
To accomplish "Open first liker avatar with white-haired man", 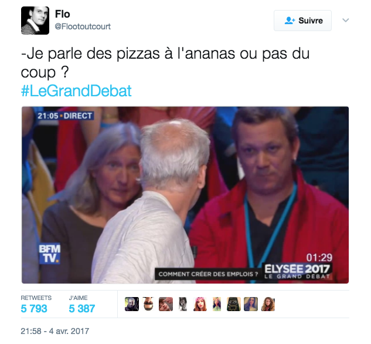I will coord(132,304).
